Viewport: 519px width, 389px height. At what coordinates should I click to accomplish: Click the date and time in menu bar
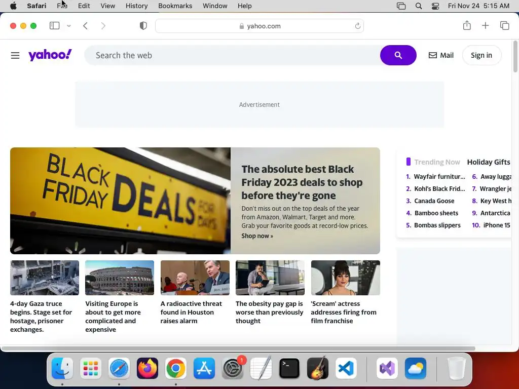[x=478, y=6]
